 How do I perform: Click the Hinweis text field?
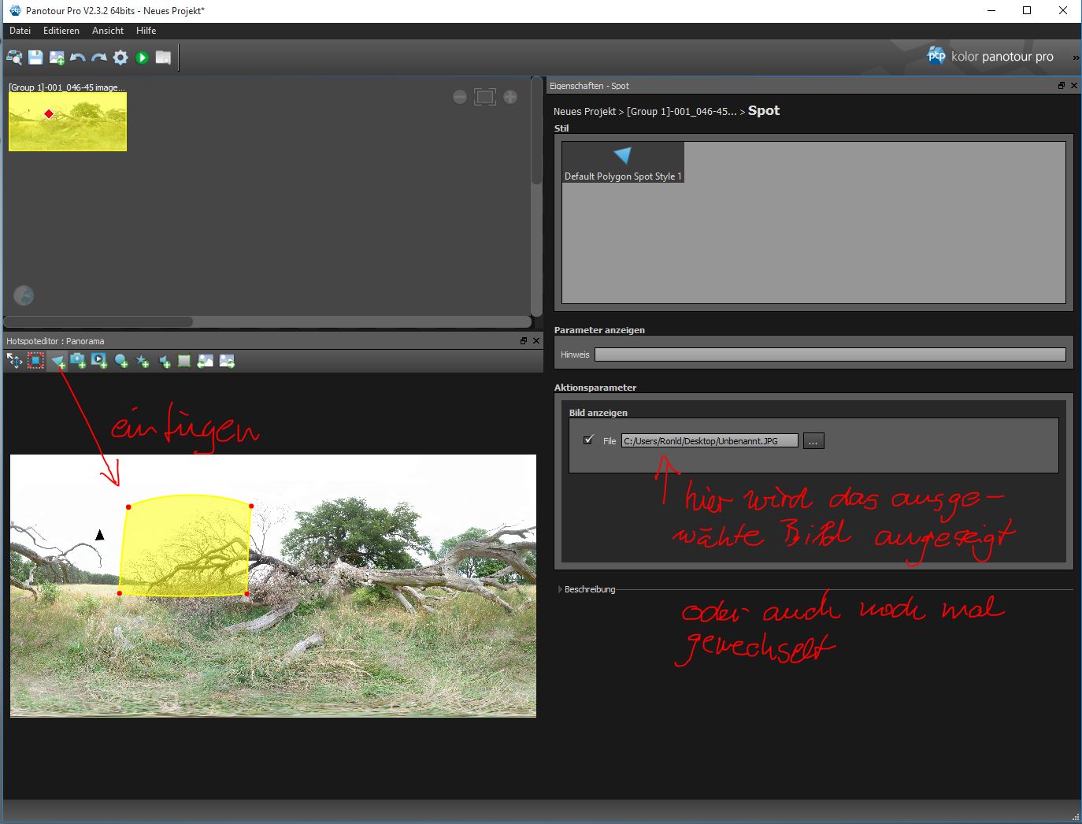click(829, 354)
